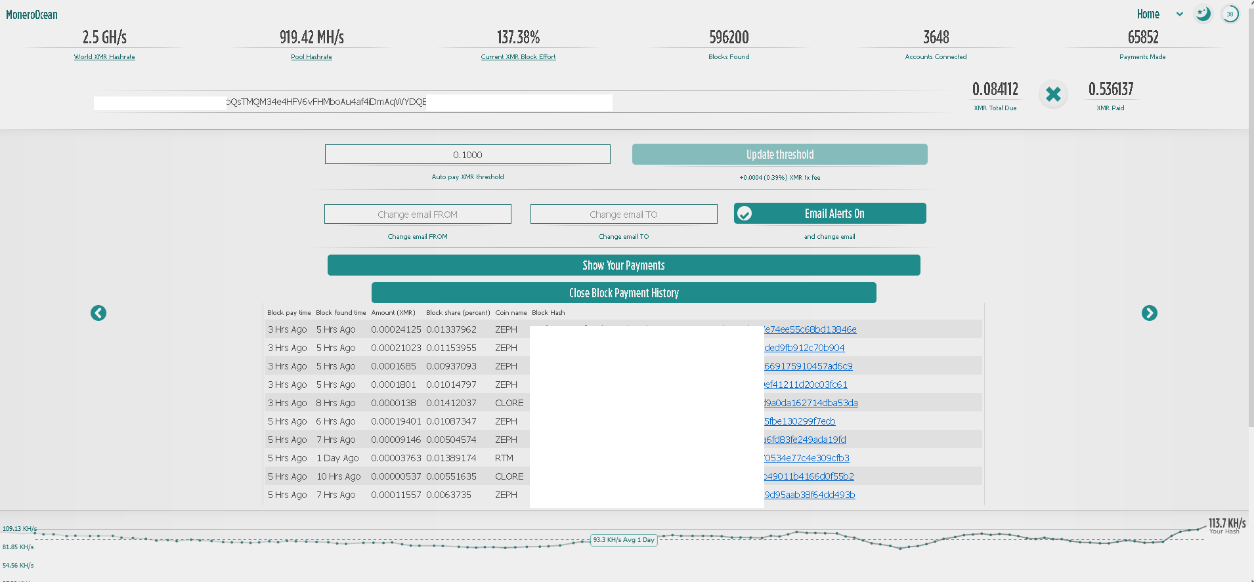Click the 0.536137 XMR Paid value
This screenshot has width=1254, height=582.
[x=1111, y=89]
